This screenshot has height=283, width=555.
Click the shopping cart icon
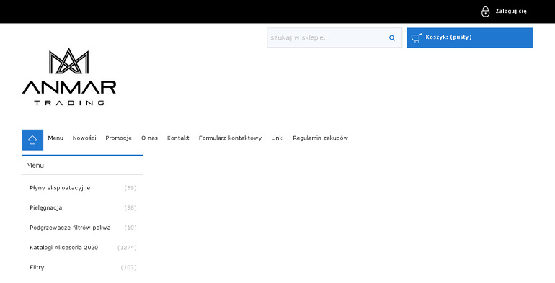[x=417, y=38]
